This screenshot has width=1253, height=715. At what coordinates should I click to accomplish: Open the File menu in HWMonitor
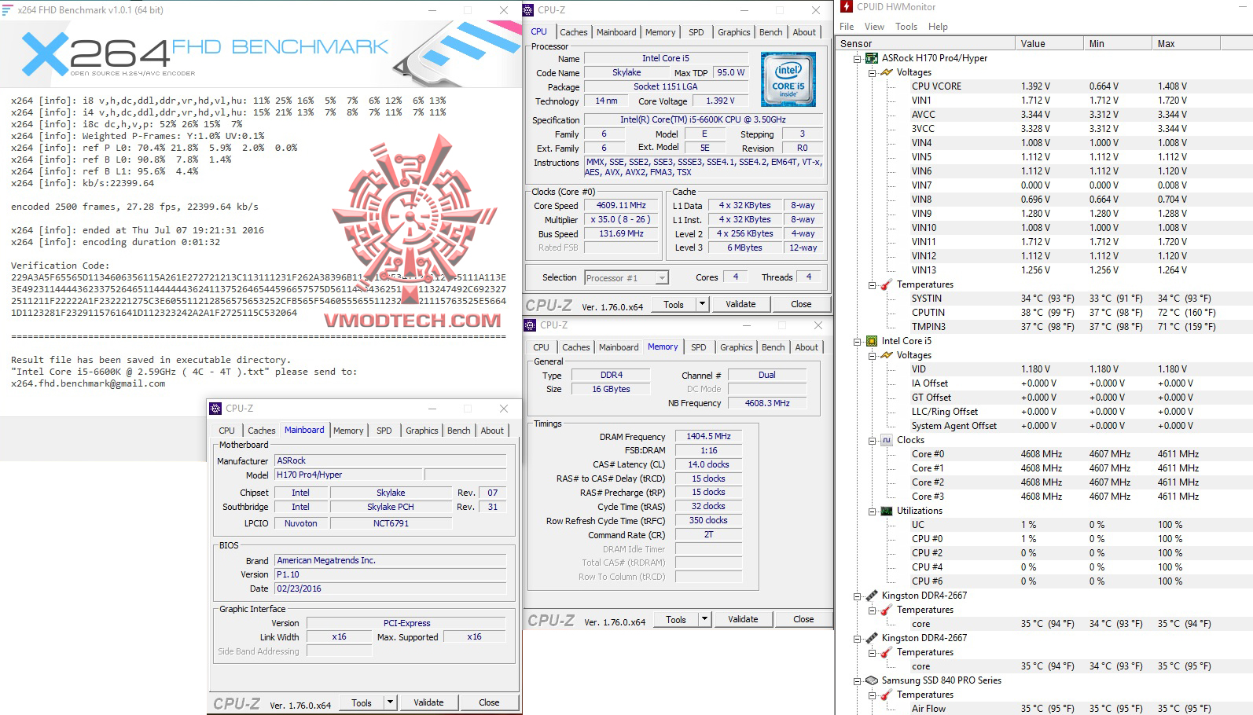pos(847,27)
